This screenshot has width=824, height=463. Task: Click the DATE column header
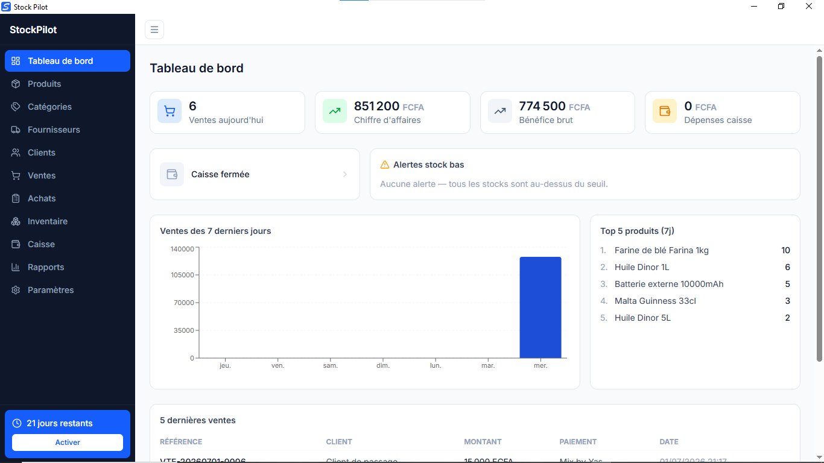click(669, 442)
